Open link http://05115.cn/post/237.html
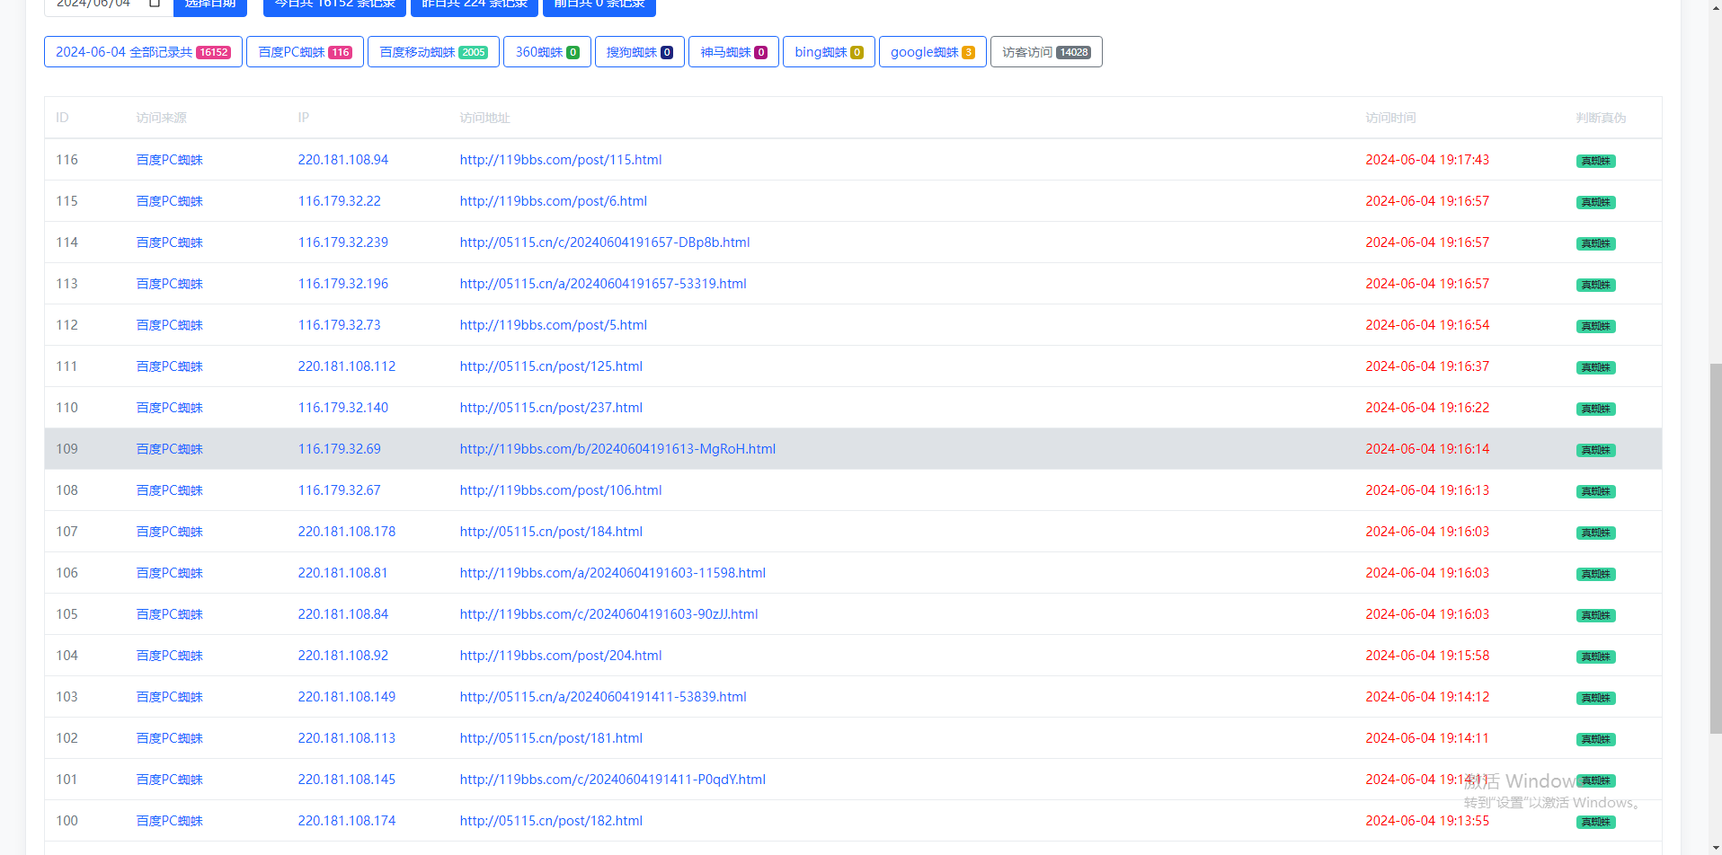The height and width of the screenshot is (855, 1722). [551, 408]
